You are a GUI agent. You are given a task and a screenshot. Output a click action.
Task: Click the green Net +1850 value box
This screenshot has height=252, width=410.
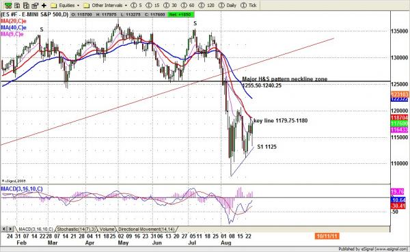click(180, 14)
